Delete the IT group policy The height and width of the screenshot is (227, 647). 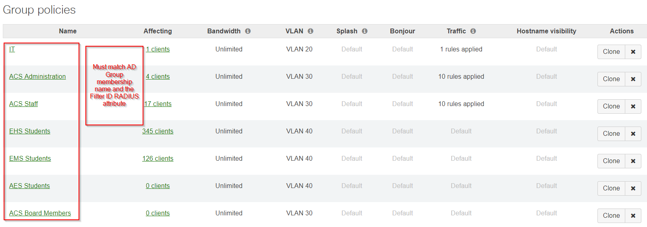point(633,52)
